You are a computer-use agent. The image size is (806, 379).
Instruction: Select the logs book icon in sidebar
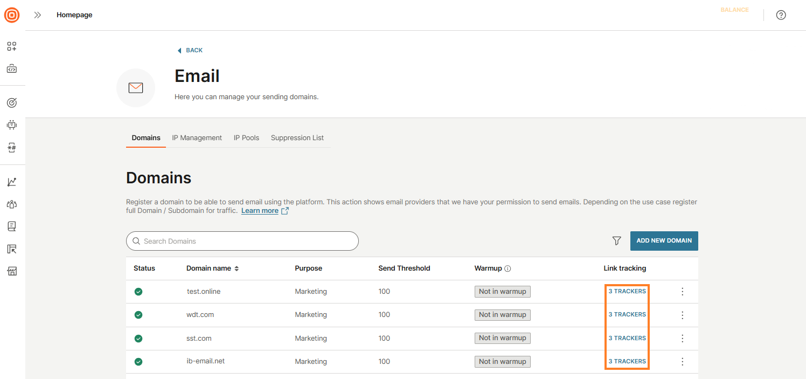click(x=11, y=226)
